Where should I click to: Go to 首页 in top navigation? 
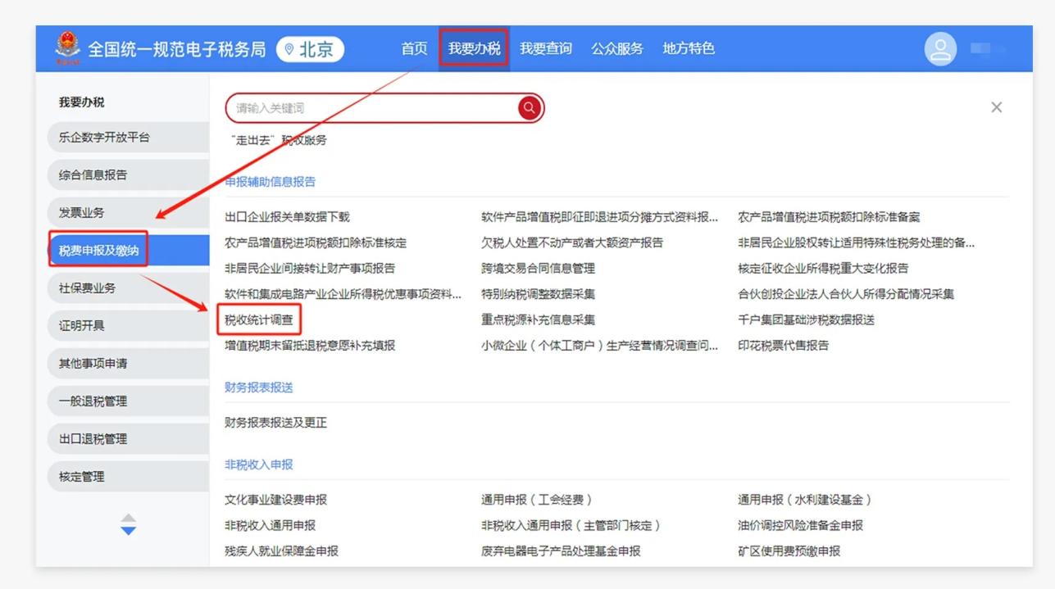(x=414, y=49)
